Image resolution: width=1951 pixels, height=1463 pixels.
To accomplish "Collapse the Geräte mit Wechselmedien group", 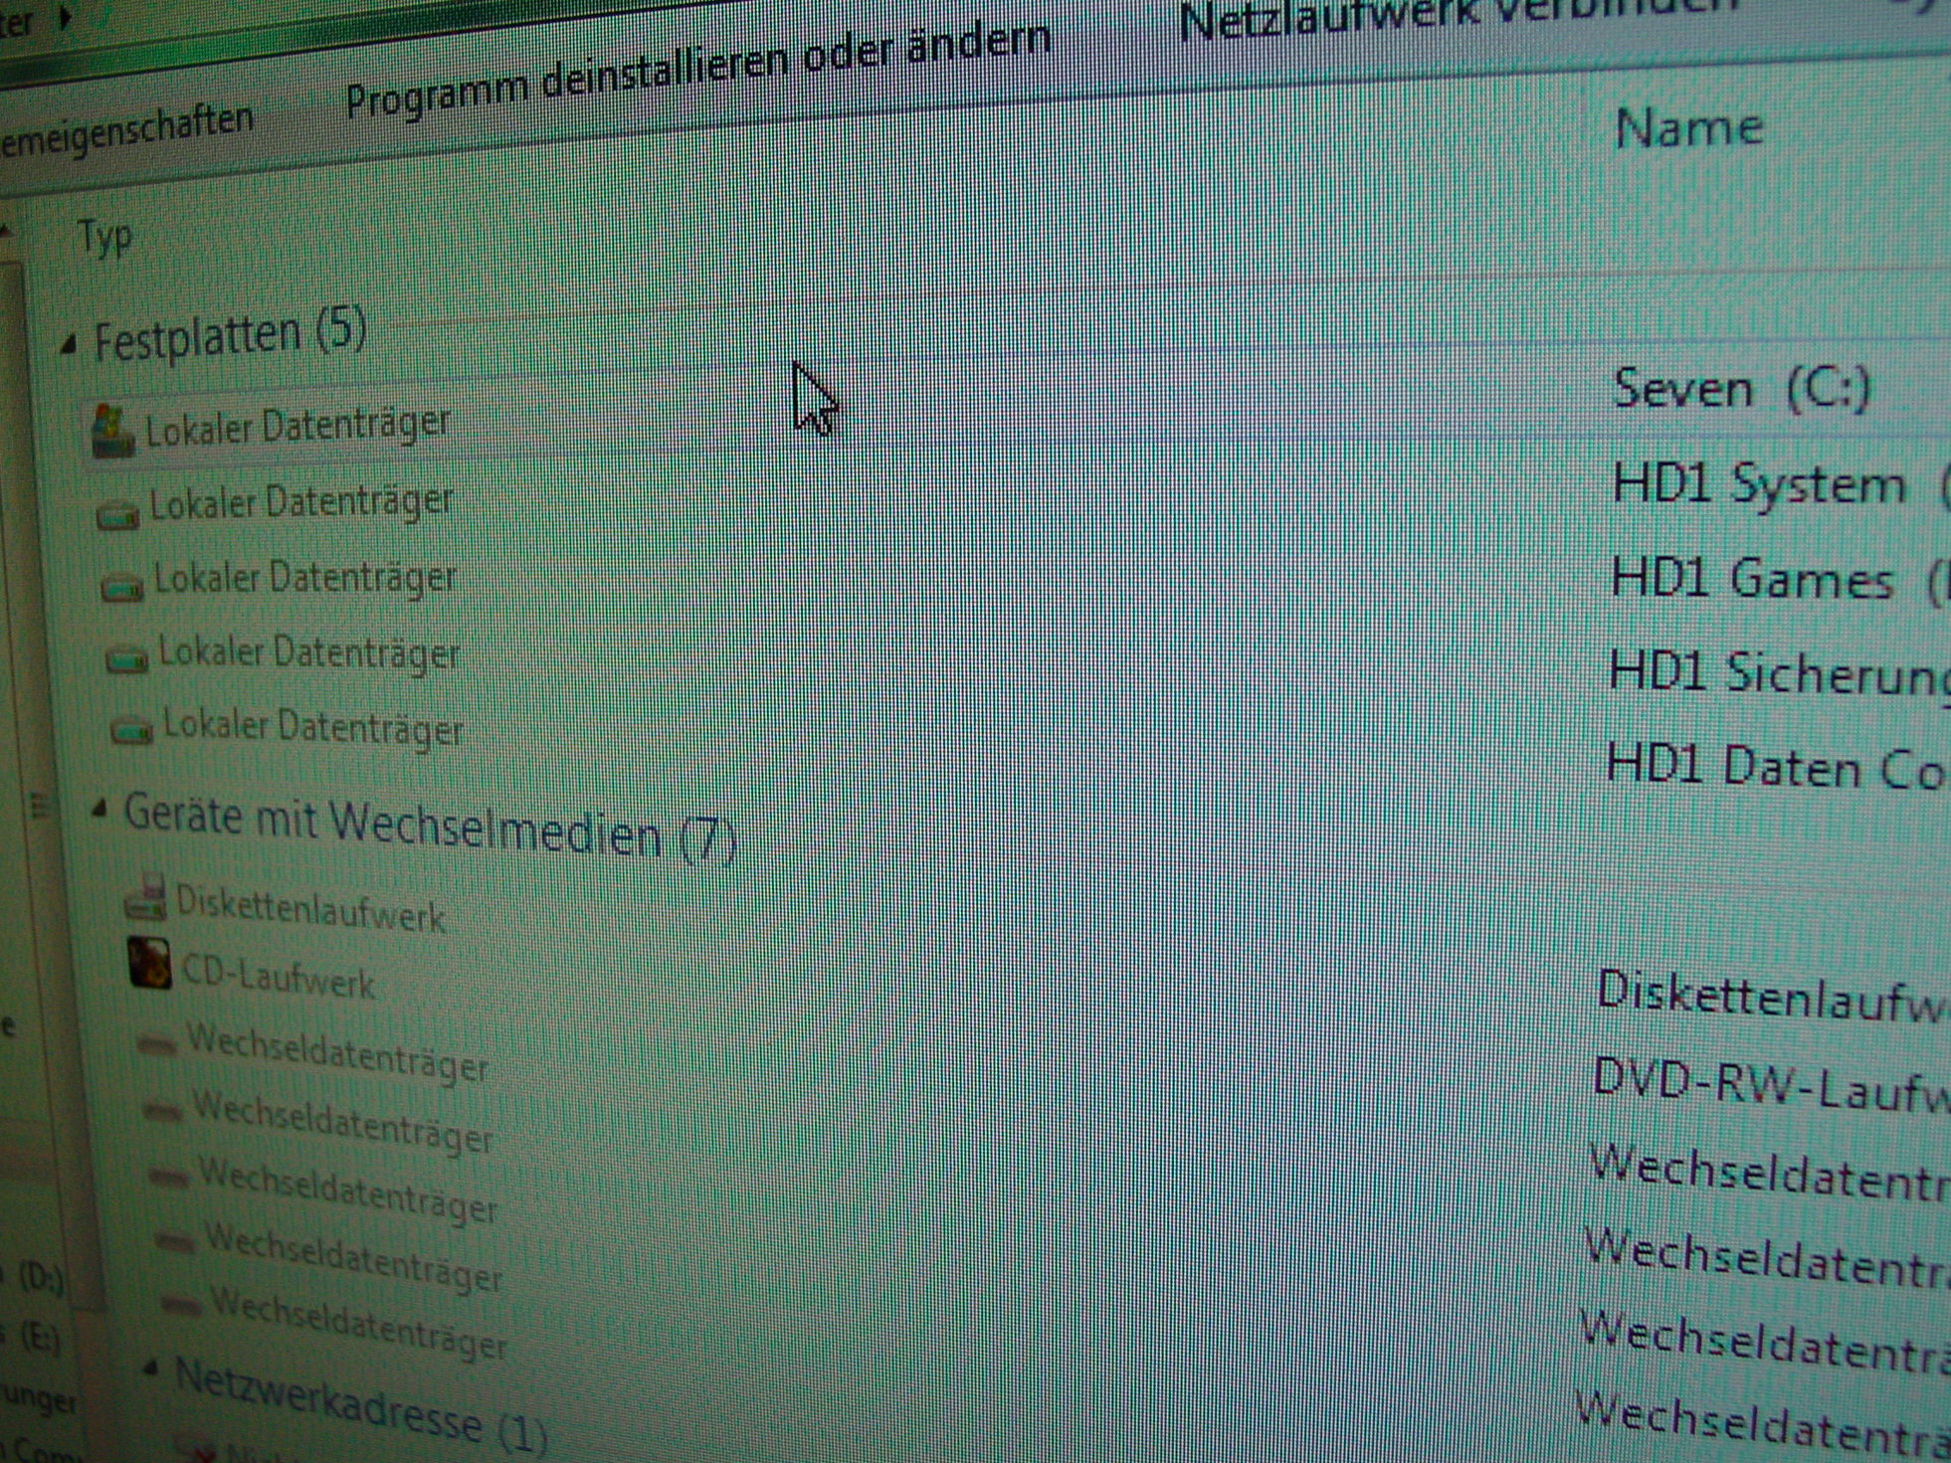I will click(x=98, y=810).
